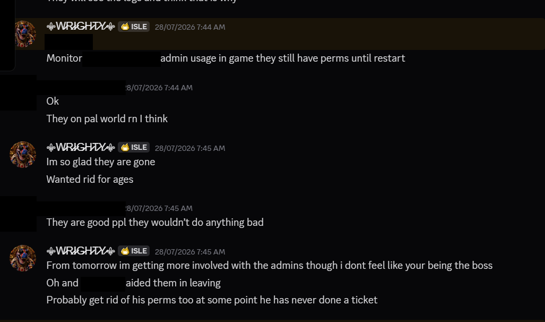This screenshot has height=322, width=545.
Task: Click WRIGHTY username above 'From tomorrow im getting more involved'
Action: 81,251
